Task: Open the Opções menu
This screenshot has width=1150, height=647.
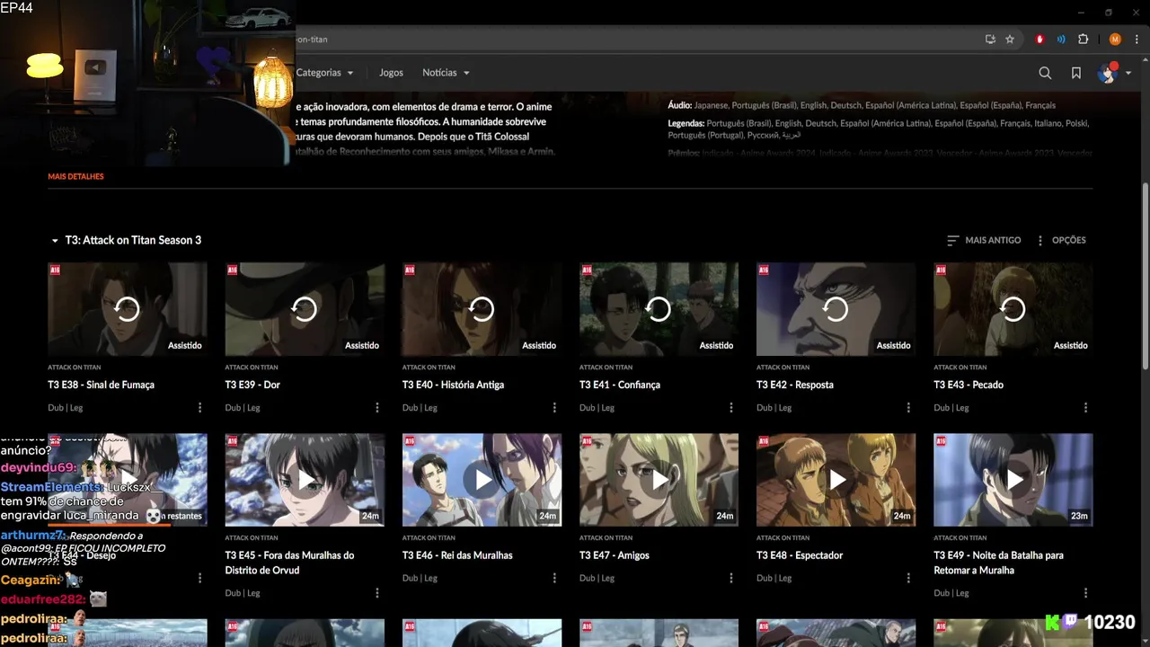Action: [x=1061, y=240]
